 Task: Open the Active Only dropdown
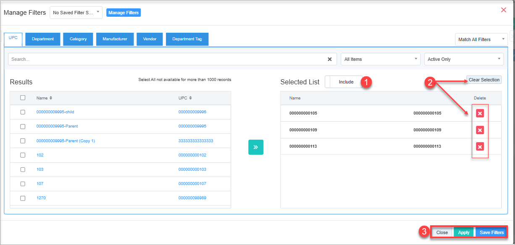[464, 59]
